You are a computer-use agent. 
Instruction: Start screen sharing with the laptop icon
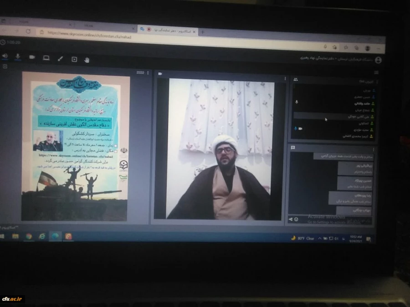click(46, 58)
